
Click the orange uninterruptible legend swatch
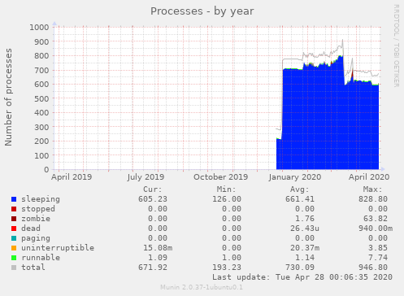(x=14, y=248)
